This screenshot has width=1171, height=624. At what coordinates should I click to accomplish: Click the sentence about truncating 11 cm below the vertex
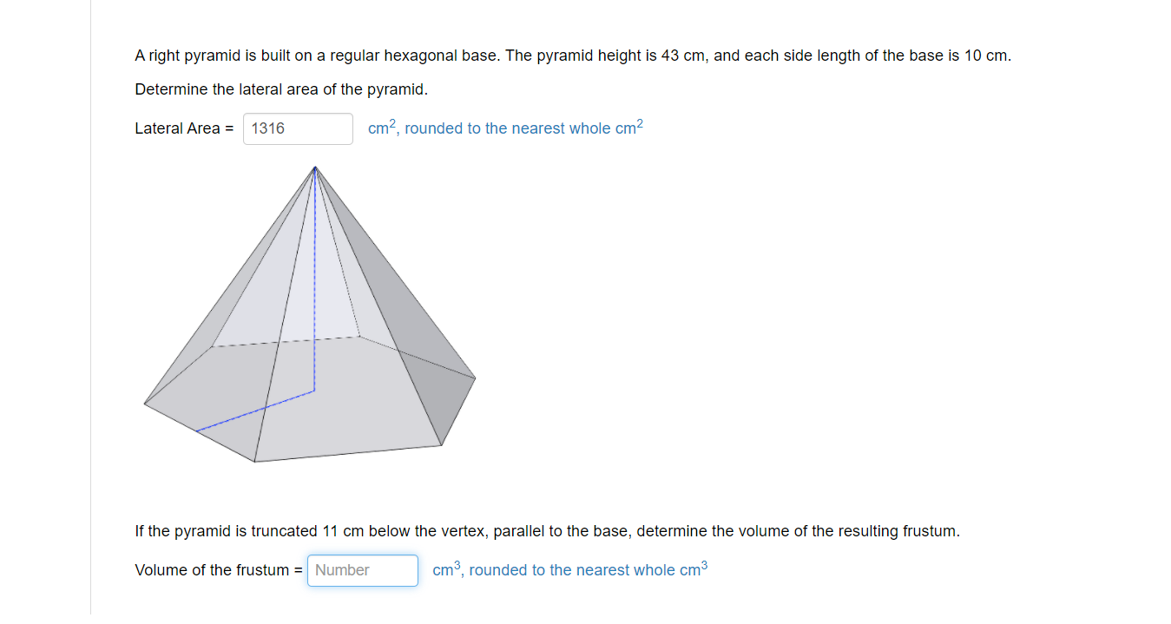point(546,530)
